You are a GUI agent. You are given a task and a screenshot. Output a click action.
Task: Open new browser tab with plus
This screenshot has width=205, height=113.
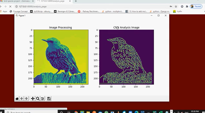click(76, 1)
